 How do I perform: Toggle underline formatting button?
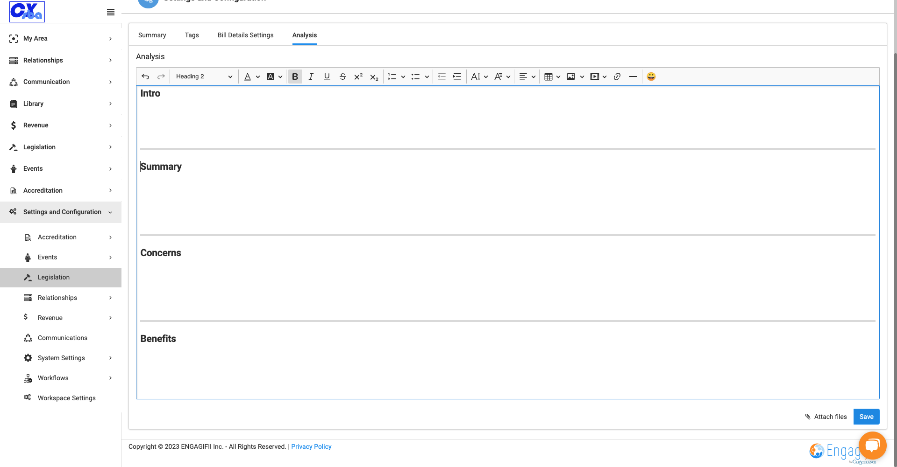point(327,77)
